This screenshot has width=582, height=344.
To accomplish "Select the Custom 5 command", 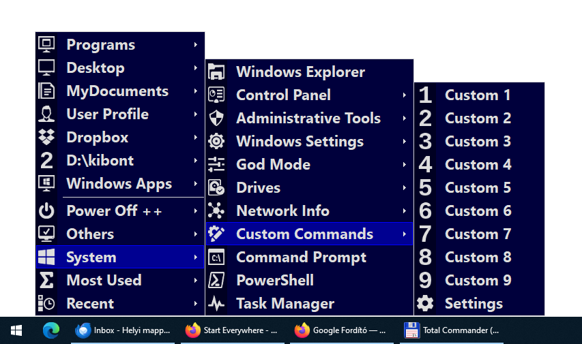I will 478,188.
